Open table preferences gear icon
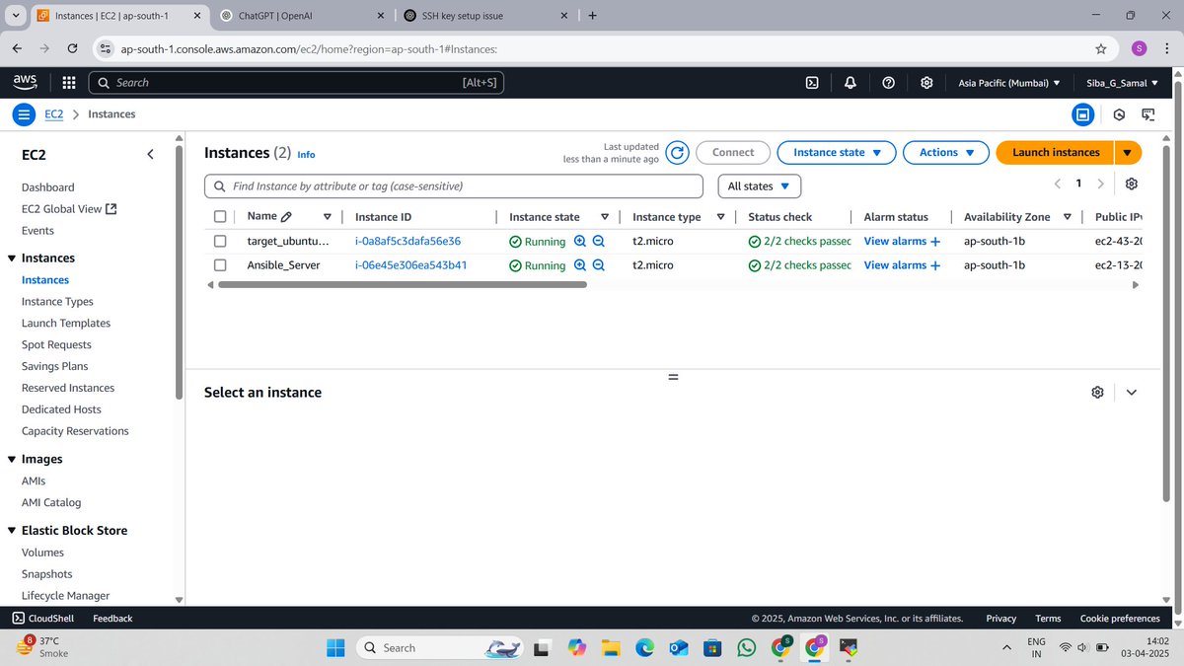 click(x=1132, y=185)
